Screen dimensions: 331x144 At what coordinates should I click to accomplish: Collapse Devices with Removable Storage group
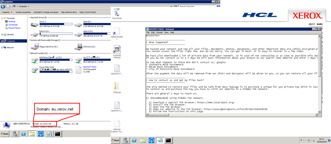(x=29, y=40)
